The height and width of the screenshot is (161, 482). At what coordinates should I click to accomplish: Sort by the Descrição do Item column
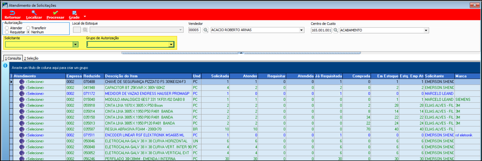click(x=148, y=76)
